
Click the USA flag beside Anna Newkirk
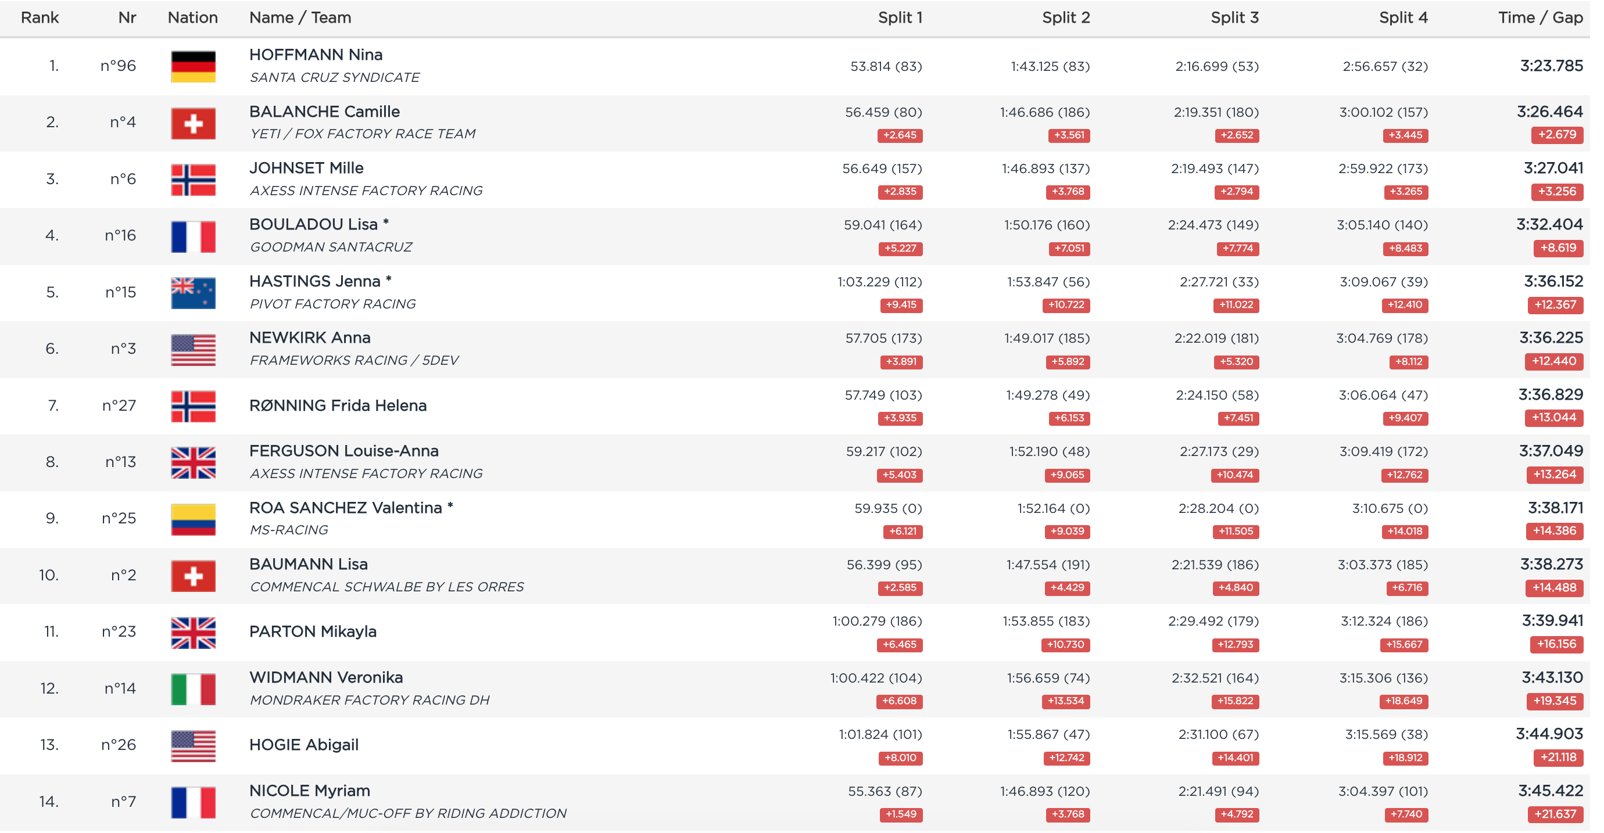(193, 349)
